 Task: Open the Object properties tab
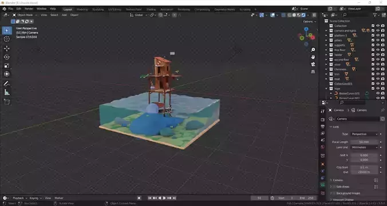click(322, 164)
